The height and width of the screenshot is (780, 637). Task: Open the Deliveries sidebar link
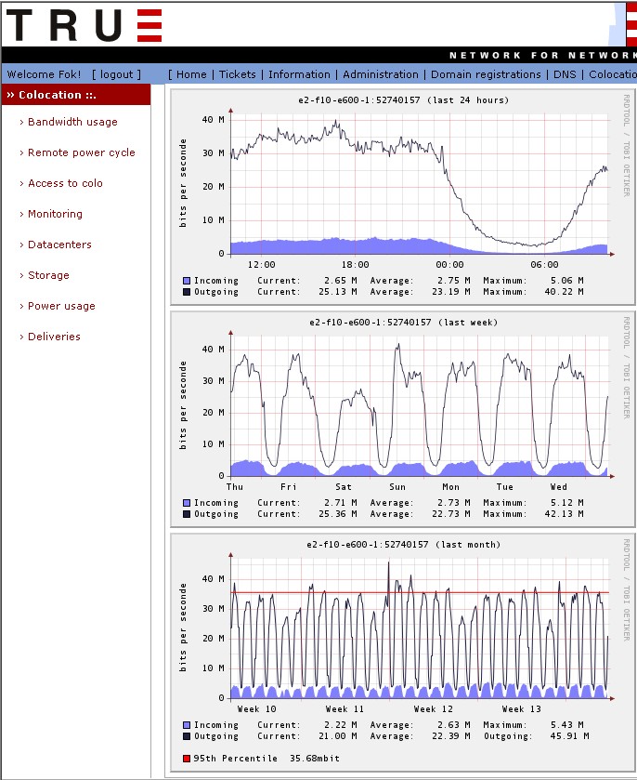tap(54, 337)
